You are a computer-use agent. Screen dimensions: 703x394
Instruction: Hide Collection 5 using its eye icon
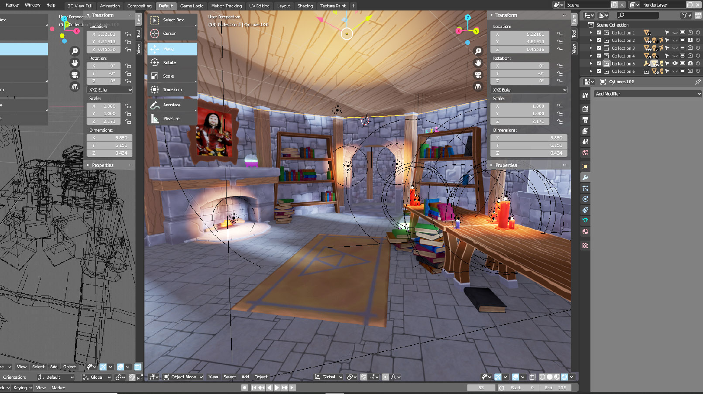pyautogui.click(x=675, y=64)
